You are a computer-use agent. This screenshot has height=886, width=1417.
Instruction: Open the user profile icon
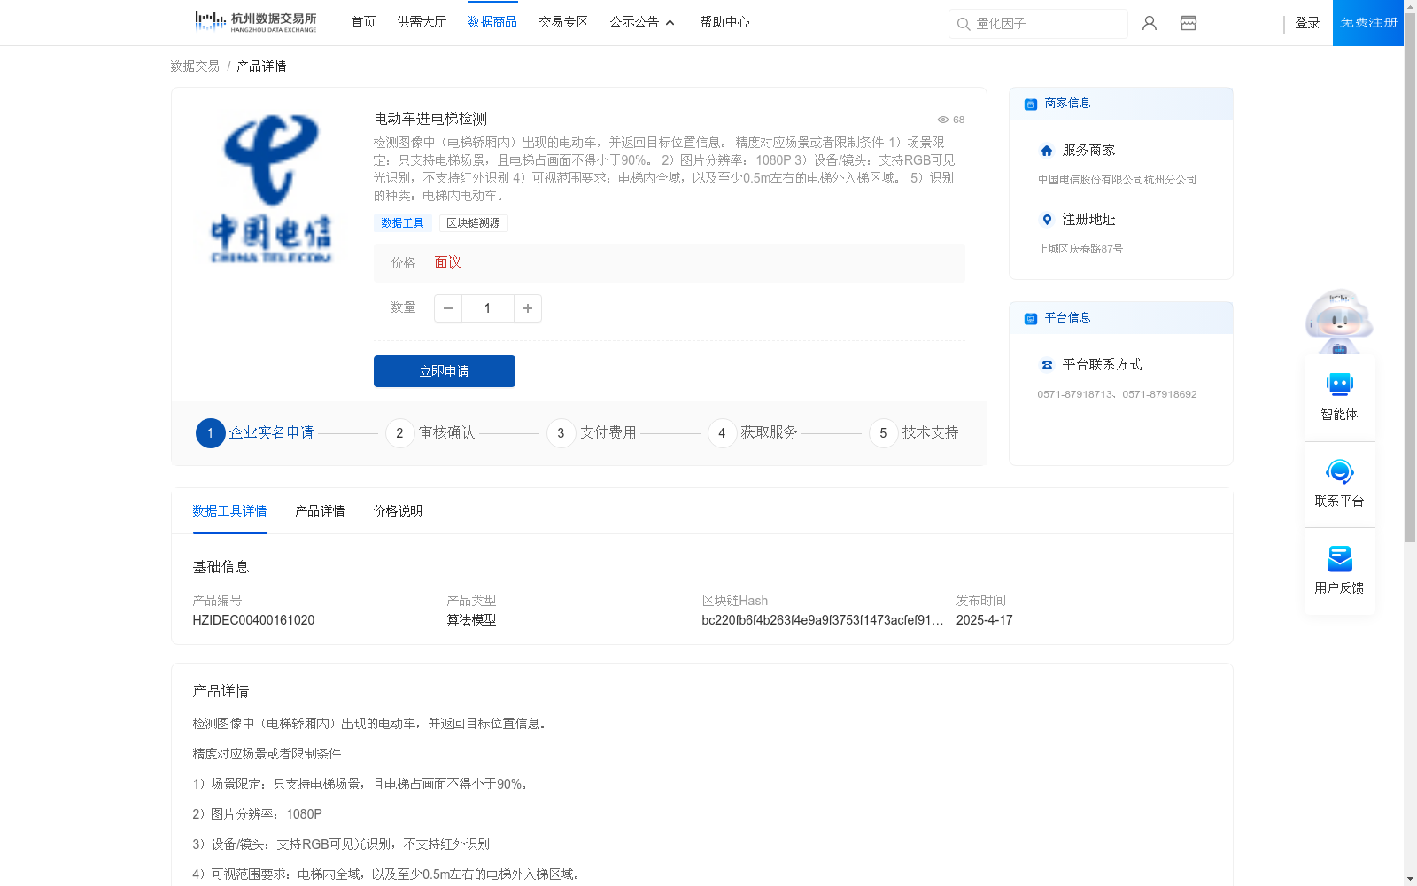click(1150, 23)
